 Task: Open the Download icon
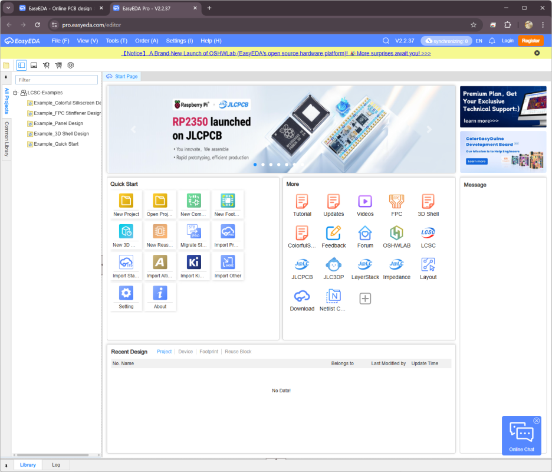click(x=302, y=296)
